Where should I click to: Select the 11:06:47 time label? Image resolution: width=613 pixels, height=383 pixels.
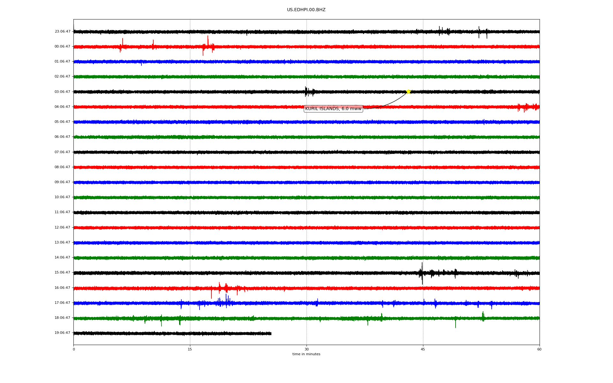[63, 212]
